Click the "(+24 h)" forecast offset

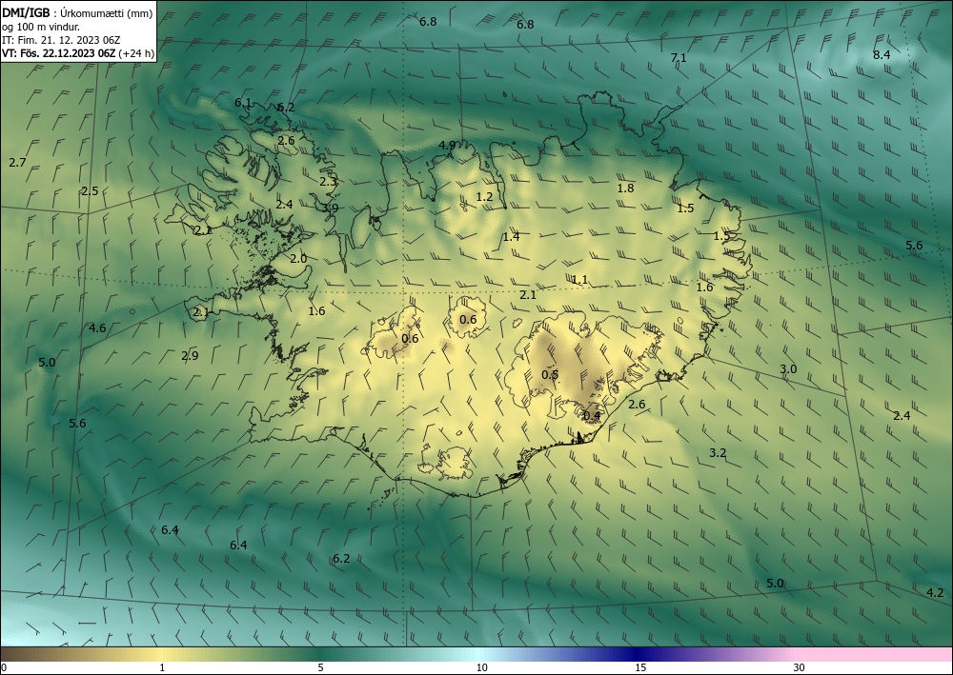click(136, 53)
